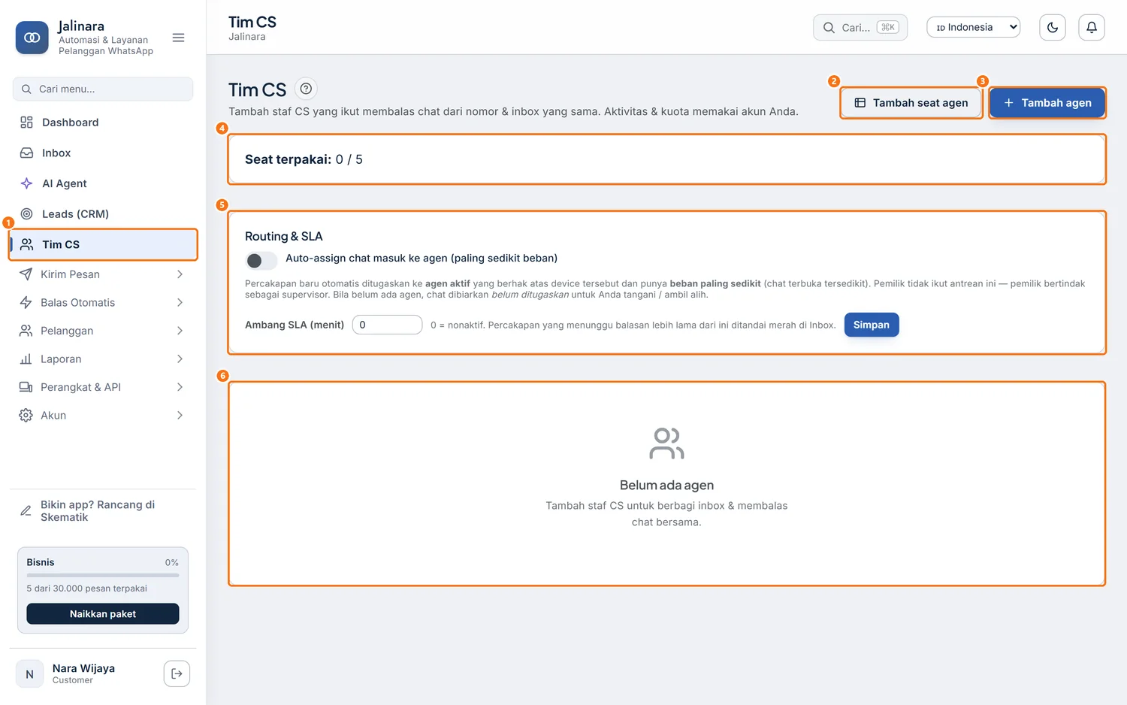Click the Balas Otomatis lightning icon
The height and width of the screenshot is (705, 1127).
26,302
